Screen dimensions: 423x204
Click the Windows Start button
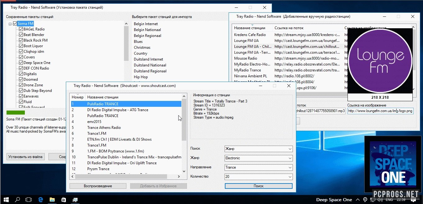[6, 200]
